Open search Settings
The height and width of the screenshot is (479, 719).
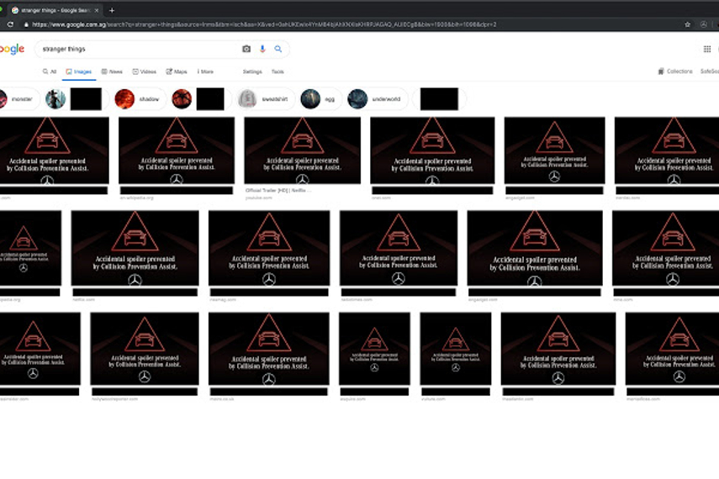[x=252, y=72]
